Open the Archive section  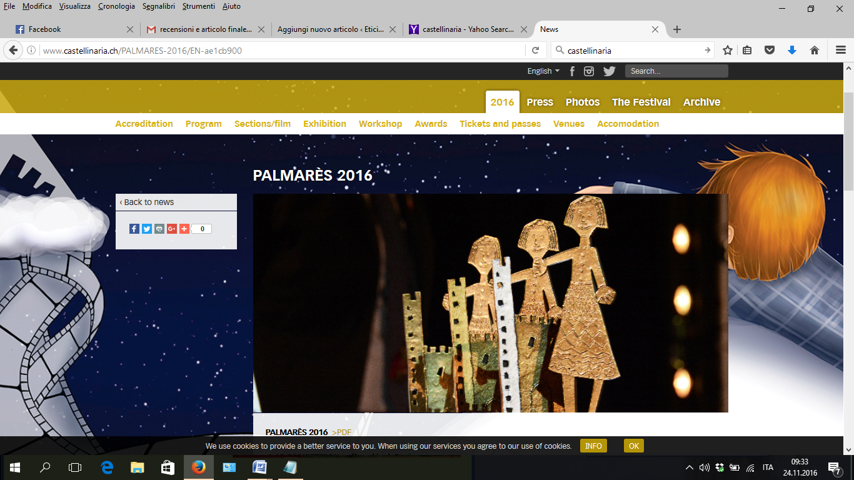701,102
